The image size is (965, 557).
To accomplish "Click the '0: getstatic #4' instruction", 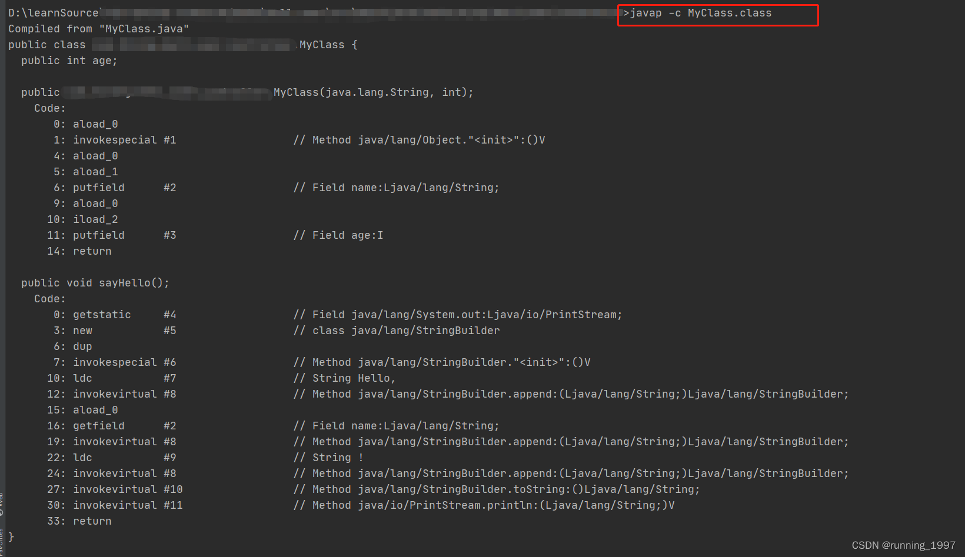I will pyautogui.click(x=115, y=315).
